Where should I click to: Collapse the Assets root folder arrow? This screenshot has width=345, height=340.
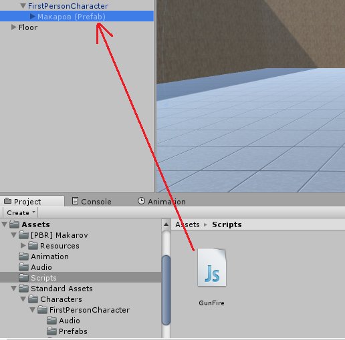(5, 224)
